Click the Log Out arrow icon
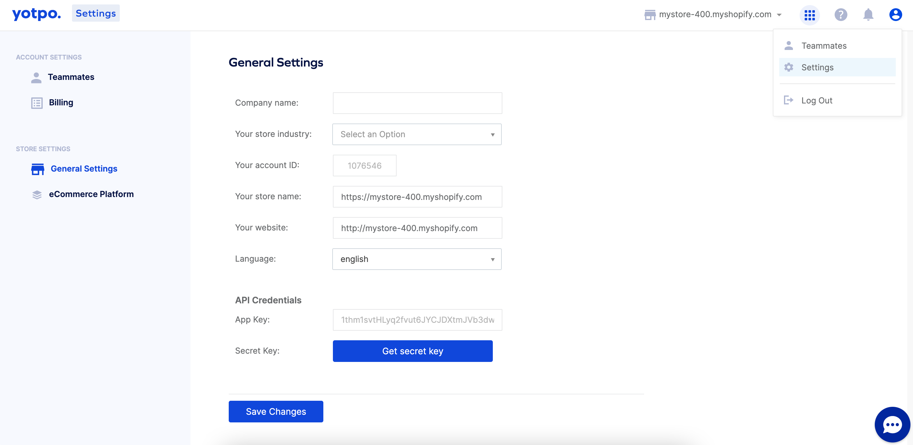Screen dimensions: 913x445 tap(788, 100)
